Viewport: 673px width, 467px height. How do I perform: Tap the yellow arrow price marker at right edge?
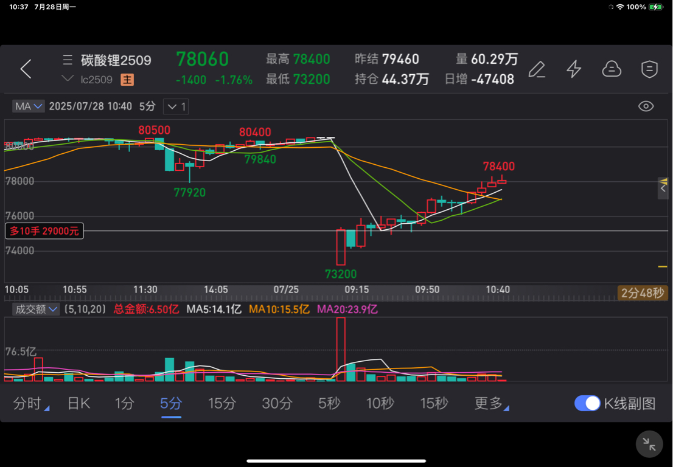(663, 181)
